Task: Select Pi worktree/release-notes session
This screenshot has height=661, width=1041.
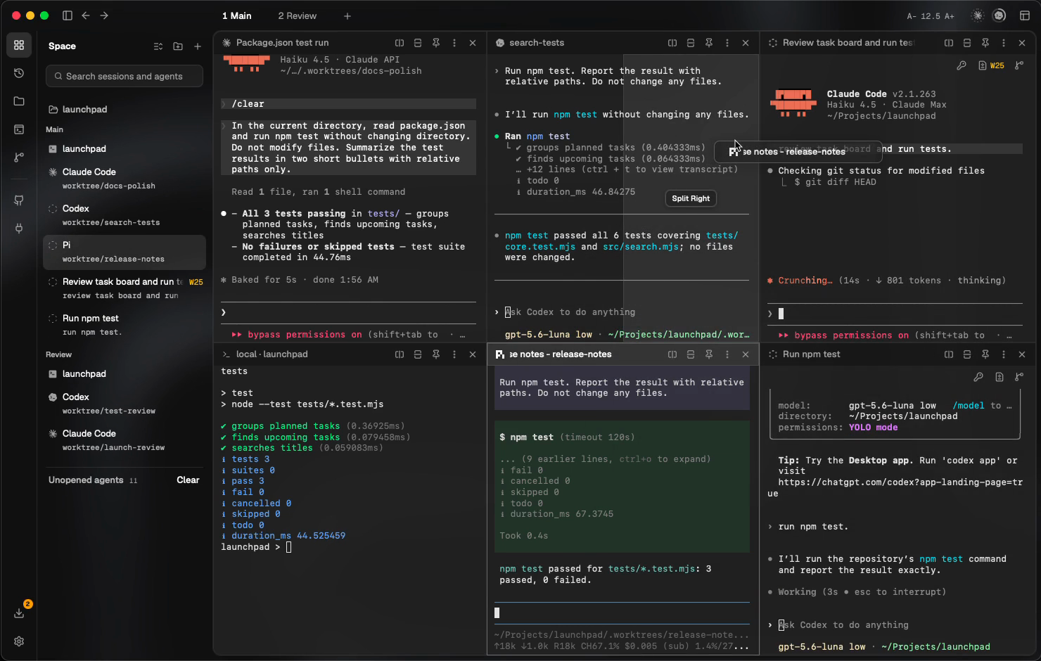Action: point(124,252)
